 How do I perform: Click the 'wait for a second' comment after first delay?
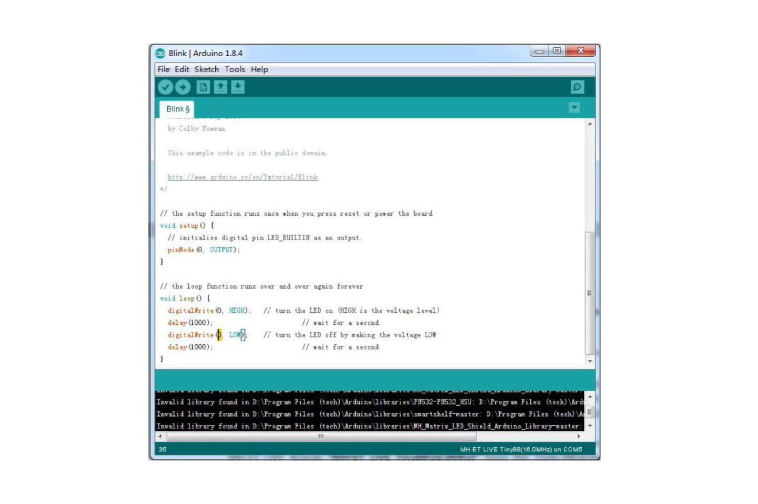click(x=340, y=323)
